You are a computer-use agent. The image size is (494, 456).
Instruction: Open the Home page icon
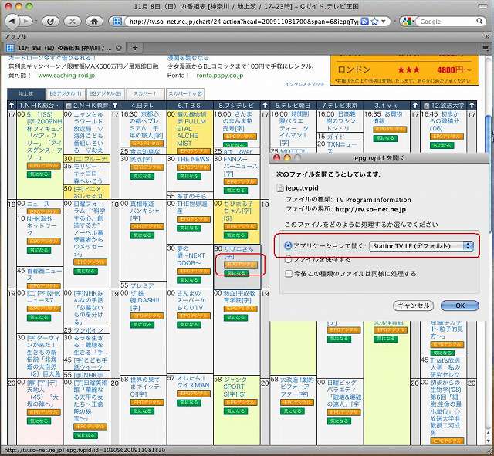point(94,22)
